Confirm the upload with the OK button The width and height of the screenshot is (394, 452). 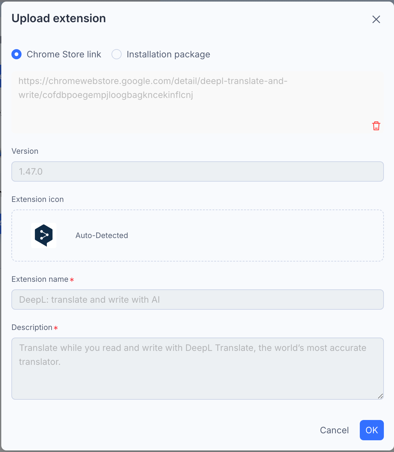pos(372,430)
